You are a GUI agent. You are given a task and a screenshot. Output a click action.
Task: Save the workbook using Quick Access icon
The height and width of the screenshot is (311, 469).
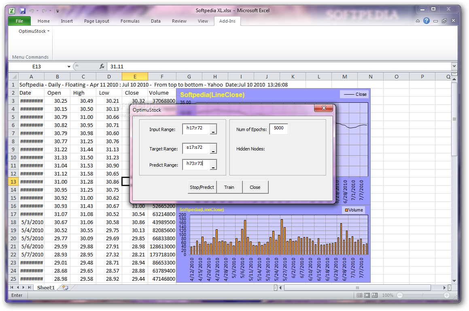coord(23,11)
